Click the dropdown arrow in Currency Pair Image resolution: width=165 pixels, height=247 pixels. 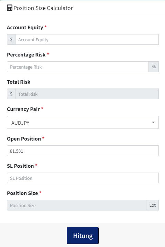pyautogui.click(x=153, y=122)
